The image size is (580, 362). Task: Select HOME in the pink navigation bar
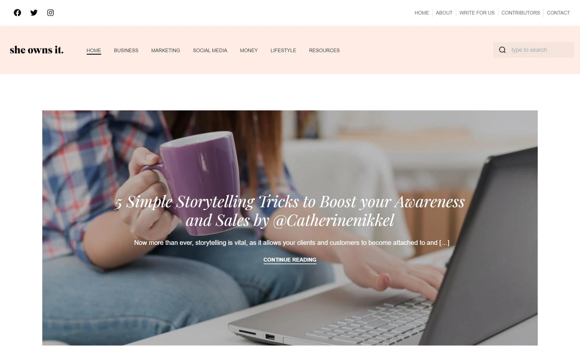[94, 51]
